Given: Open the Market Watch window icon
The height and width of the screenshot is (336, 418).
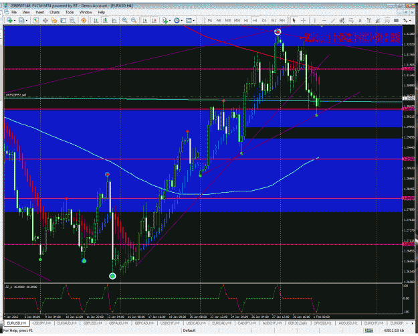Looking at the screenshot, I should pyautogui.click(x=36, y=20).
